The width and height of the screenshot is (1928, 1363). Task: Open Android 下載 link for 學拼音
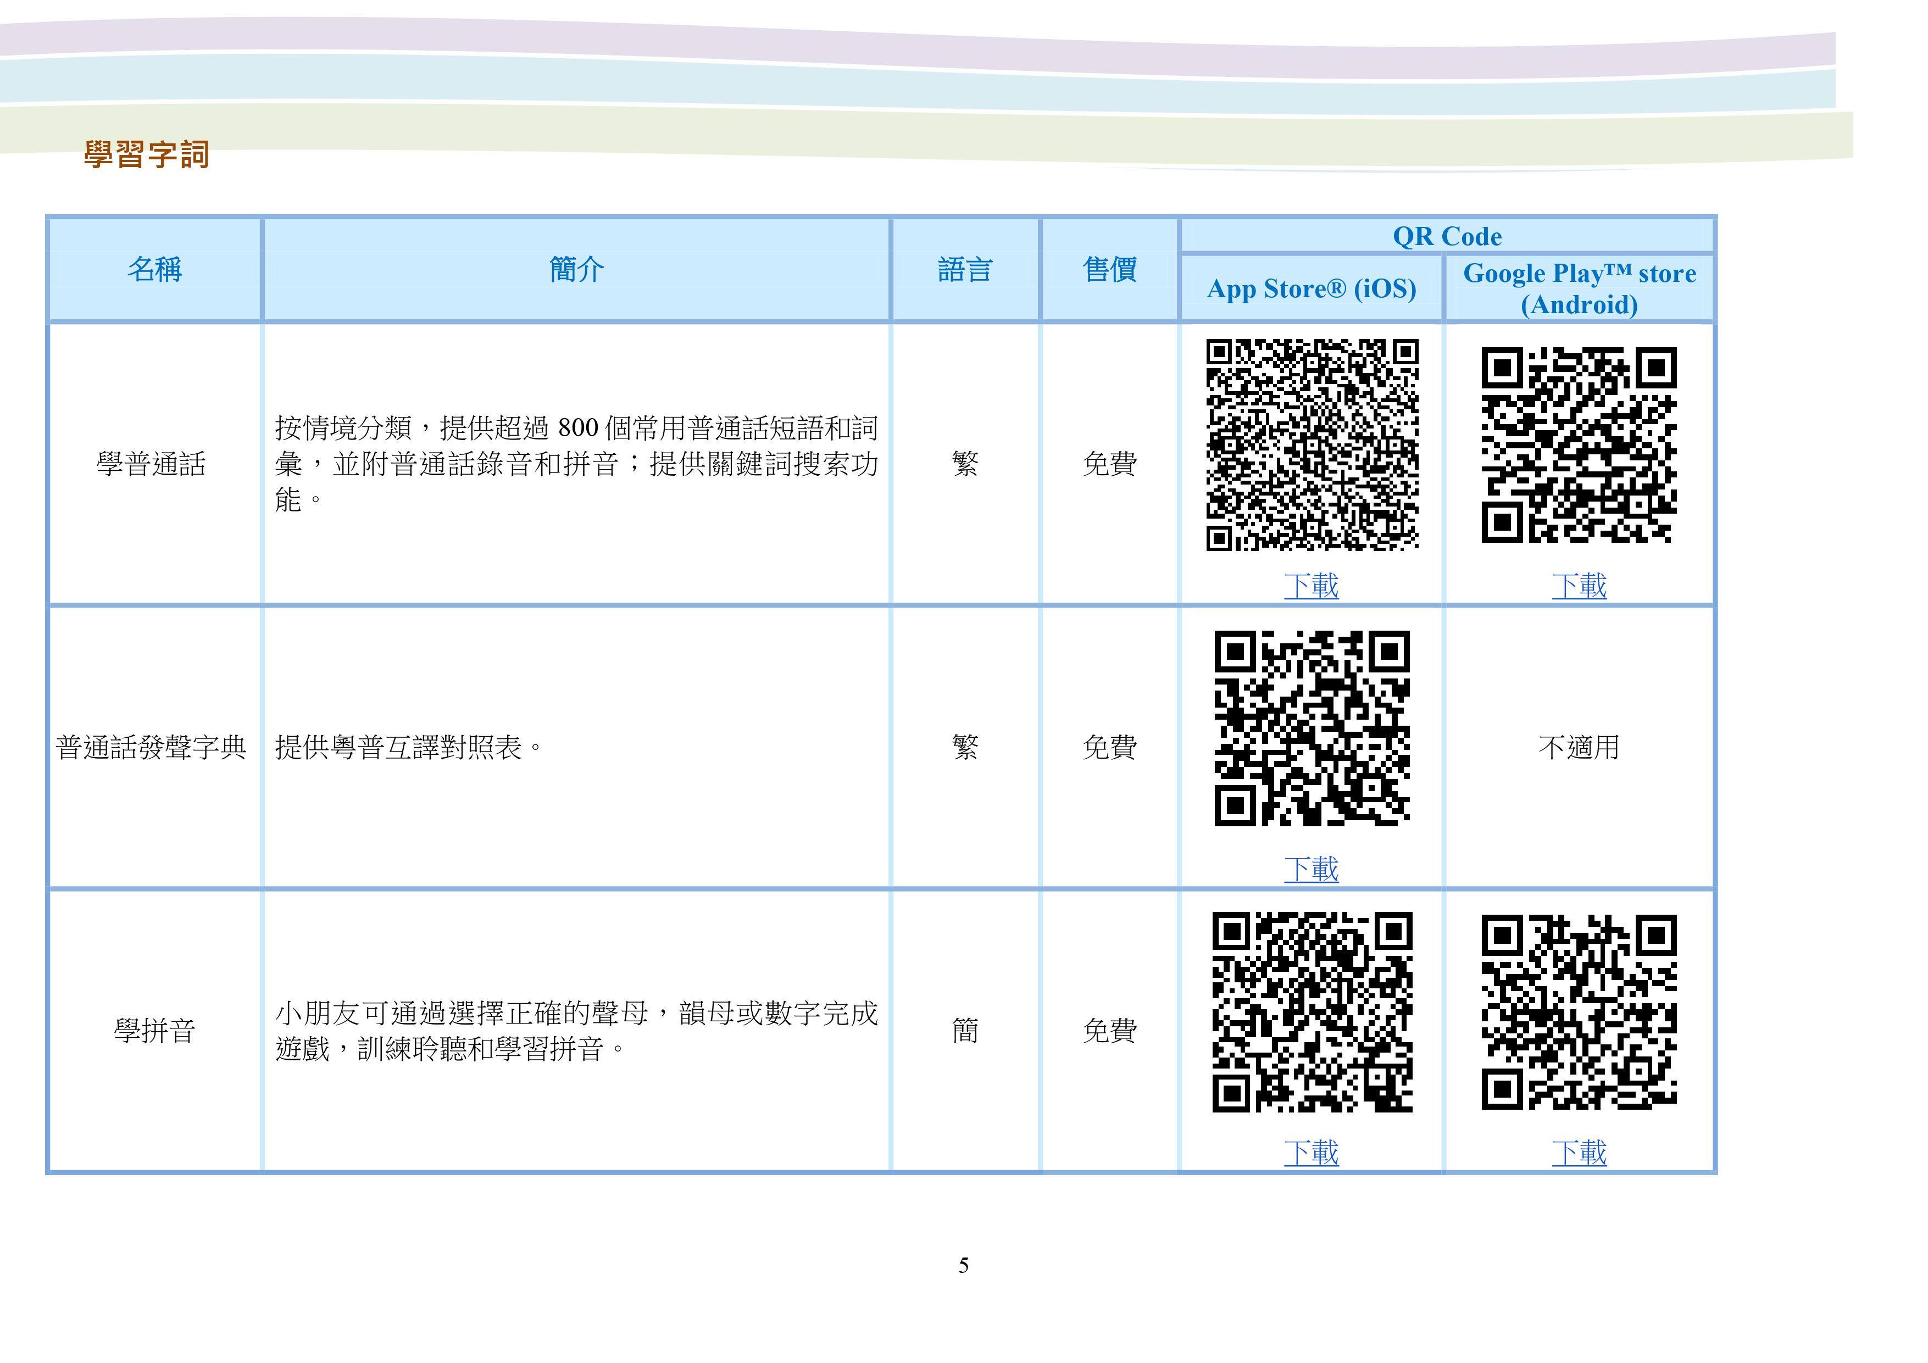click(1579, 1152)
